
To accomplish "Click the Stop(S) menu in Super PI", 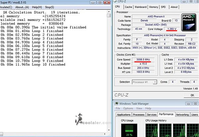I will coord(49,7).
